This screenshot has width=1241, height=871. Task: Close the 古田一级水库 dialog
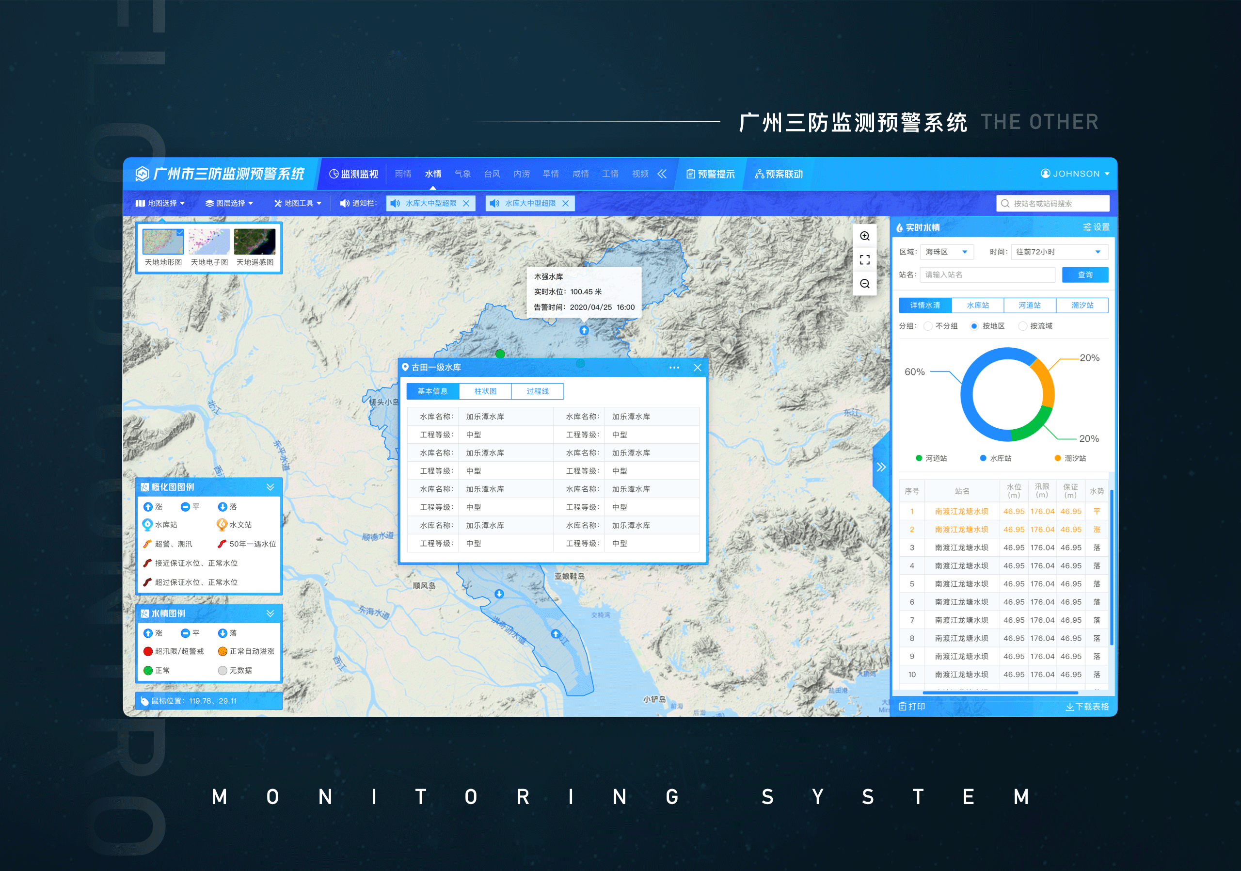click(697, 368)
